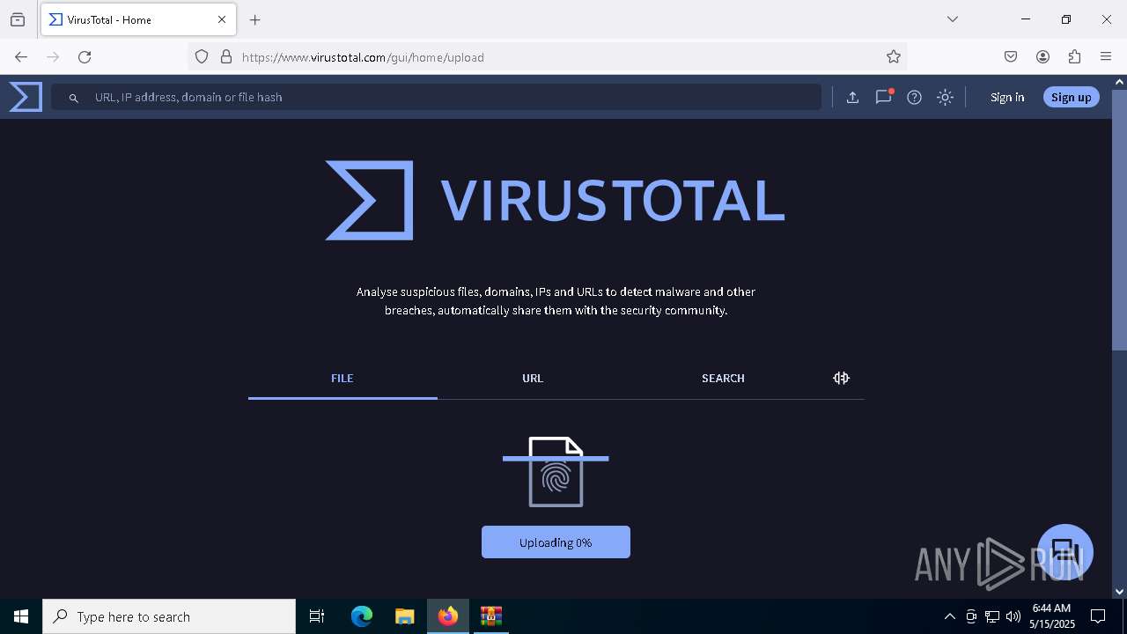
Task: Go back with the browser back arrow
Action: 21,57
